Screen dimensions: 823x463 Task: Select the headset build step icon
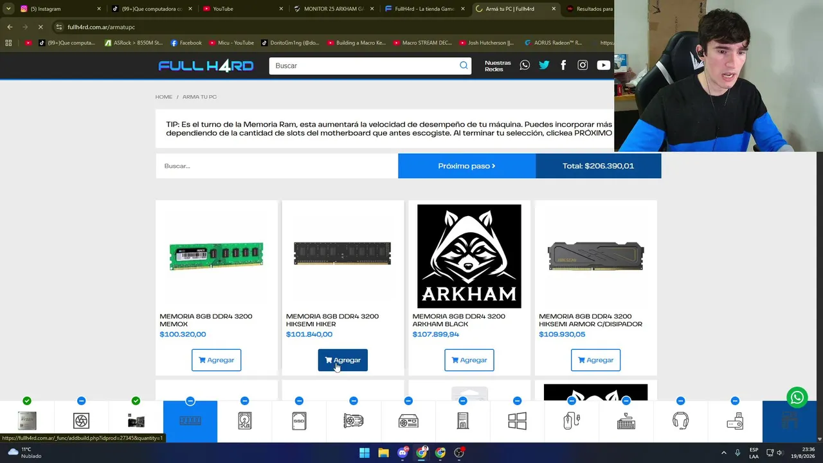[x=680, y=421]
